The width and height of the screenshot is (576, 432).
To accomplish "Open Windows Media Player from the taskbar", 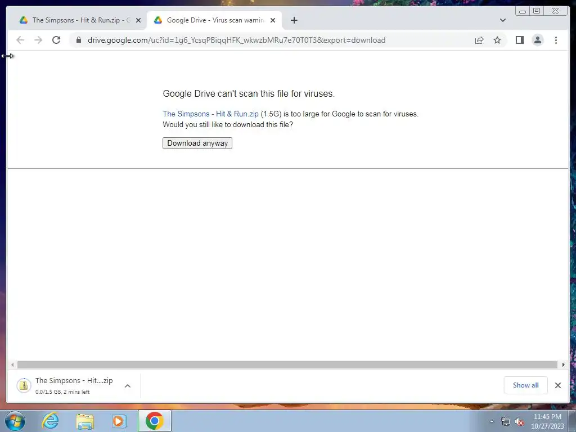I will tap(119, 421).
